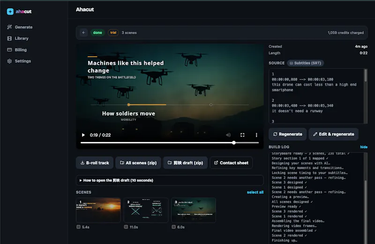Viewport: 375px width, 244px height.
Task: Click Edit & regenerate button
Action: [333, 134]
